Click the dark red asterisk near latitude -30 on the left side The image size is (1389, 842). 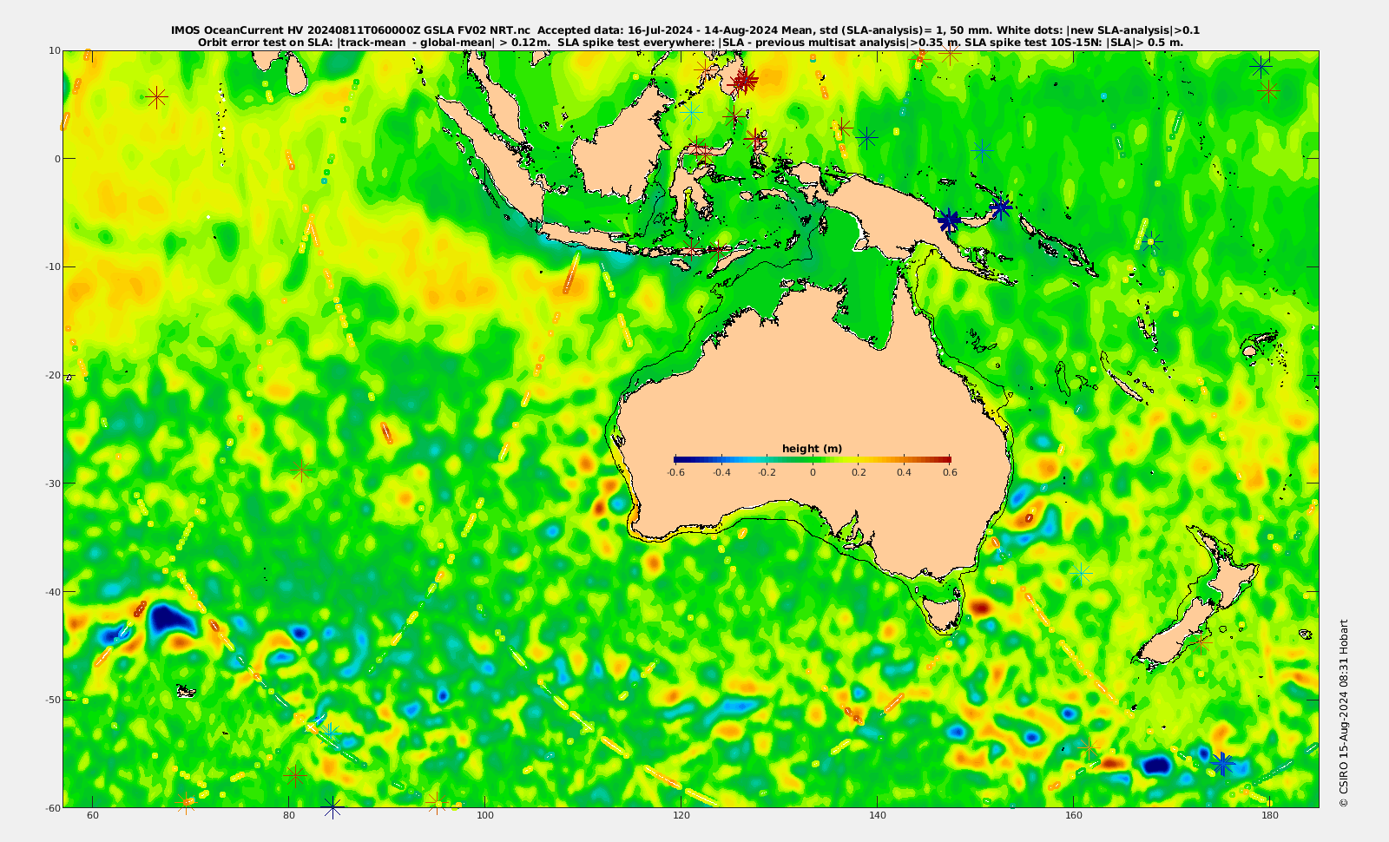[301, 470]
